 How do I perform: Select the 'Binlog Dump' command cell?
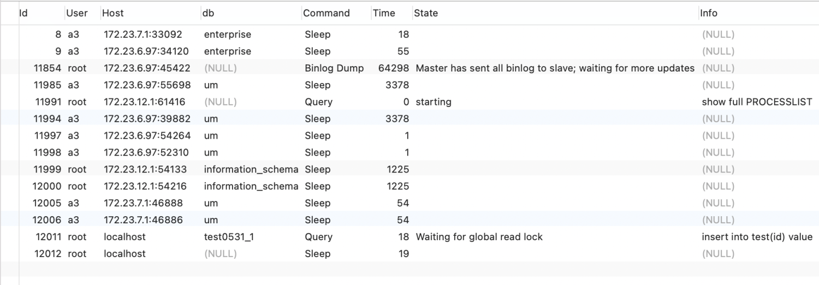point(334,68)
